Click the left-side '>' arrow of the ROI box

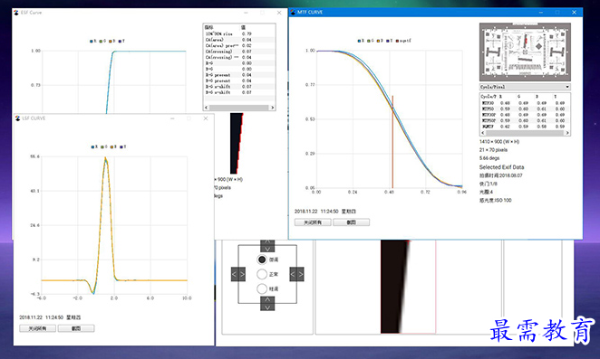242,274
